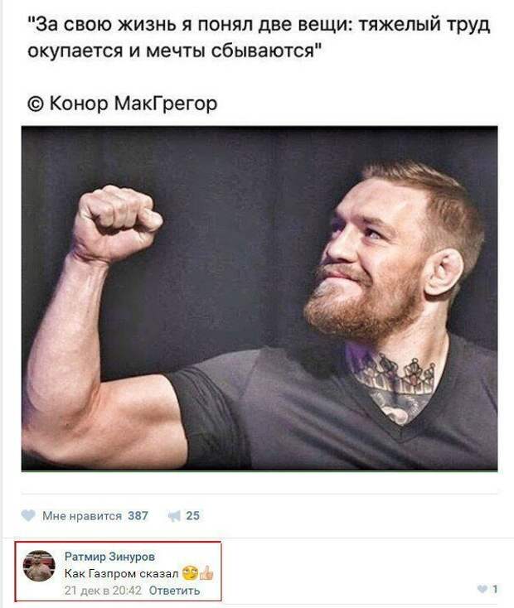The height and width of the screenshot is (608, 514).
Task: Click Ответить to reply to comment
Action: click(x=175, y=591)
